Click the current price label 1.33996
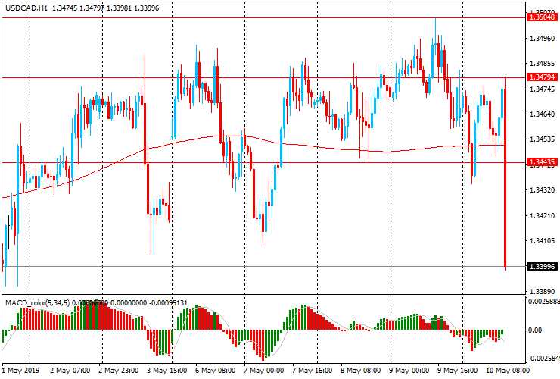Viewport: 560px width, 379px height. tap(542, 267)
